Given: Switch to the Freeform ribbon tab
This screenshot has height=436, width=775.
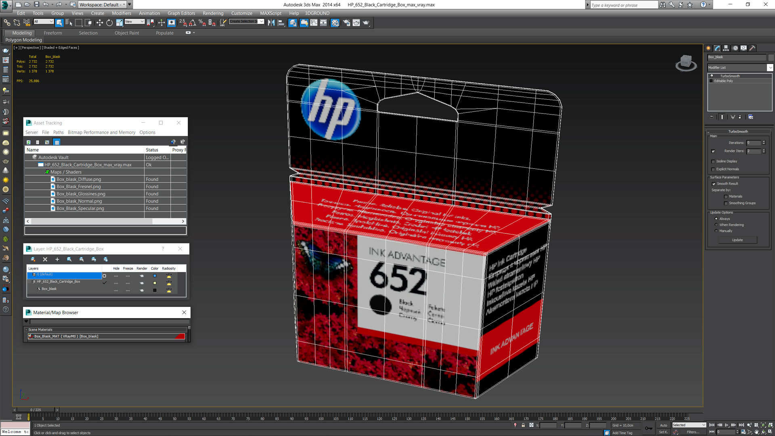Looking at the screenshot, I should click(x=53, y=33).
